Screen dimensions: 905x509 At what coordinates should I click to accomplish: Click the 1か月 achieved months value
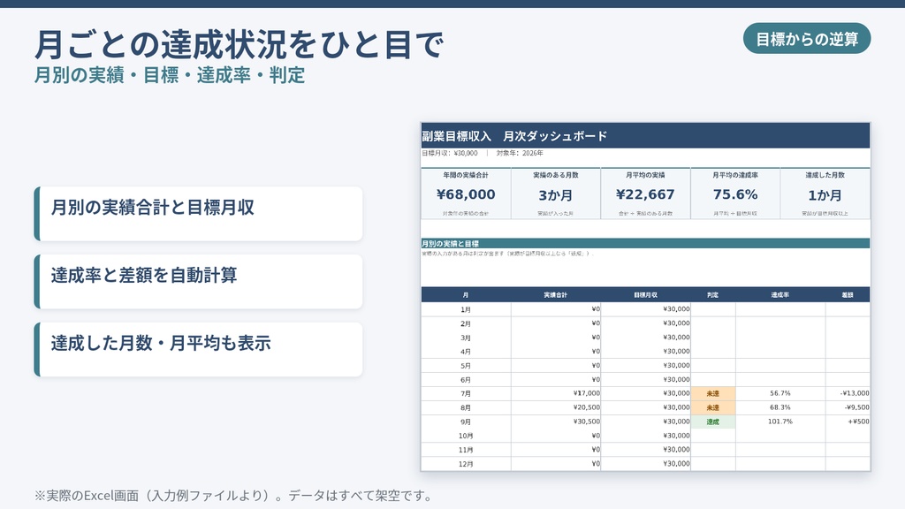click(x=825, y=195)
